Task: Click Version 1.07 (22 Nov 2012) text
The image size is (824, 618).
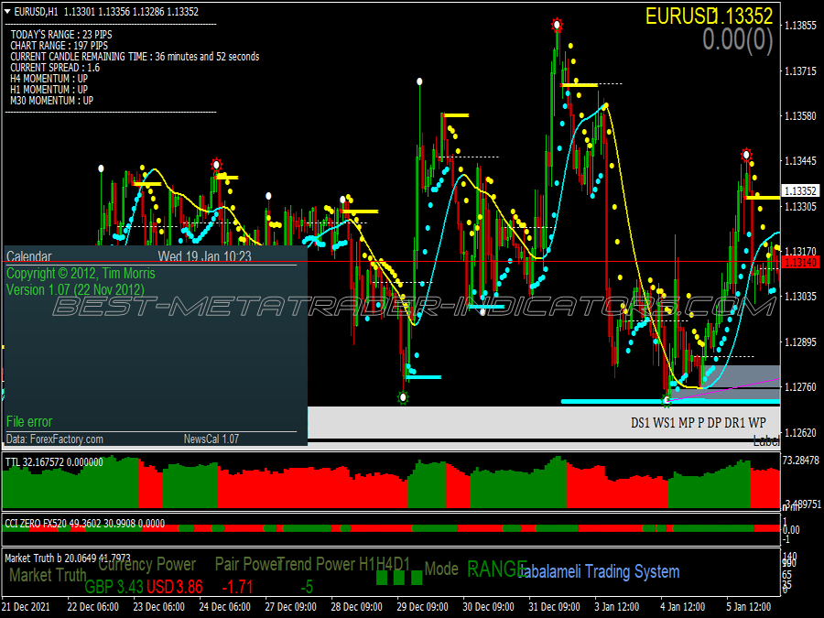Action: [x=75, y=290]
